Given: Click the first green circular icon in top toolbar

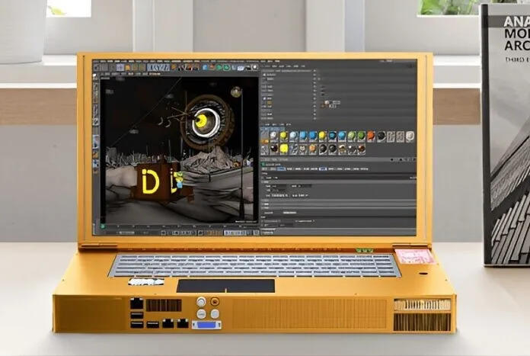Looking at the screenshot, I should [x=219, y=67].
